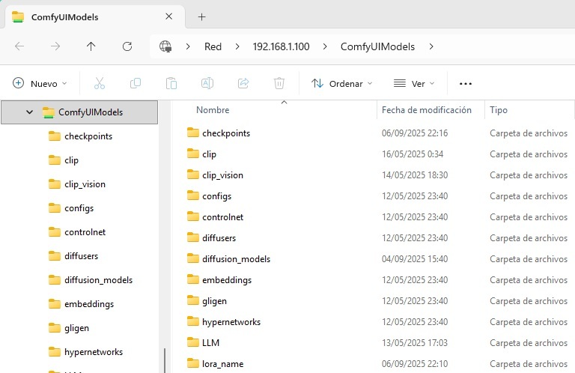575x373 pixels.
Task: Click 192.168.1.100 in the address breadcrumb
Action: (x=281, y=46)
